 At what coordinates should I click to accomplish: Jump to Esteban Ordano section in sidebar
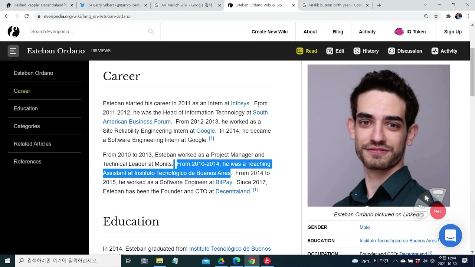(x=33, y=73)
